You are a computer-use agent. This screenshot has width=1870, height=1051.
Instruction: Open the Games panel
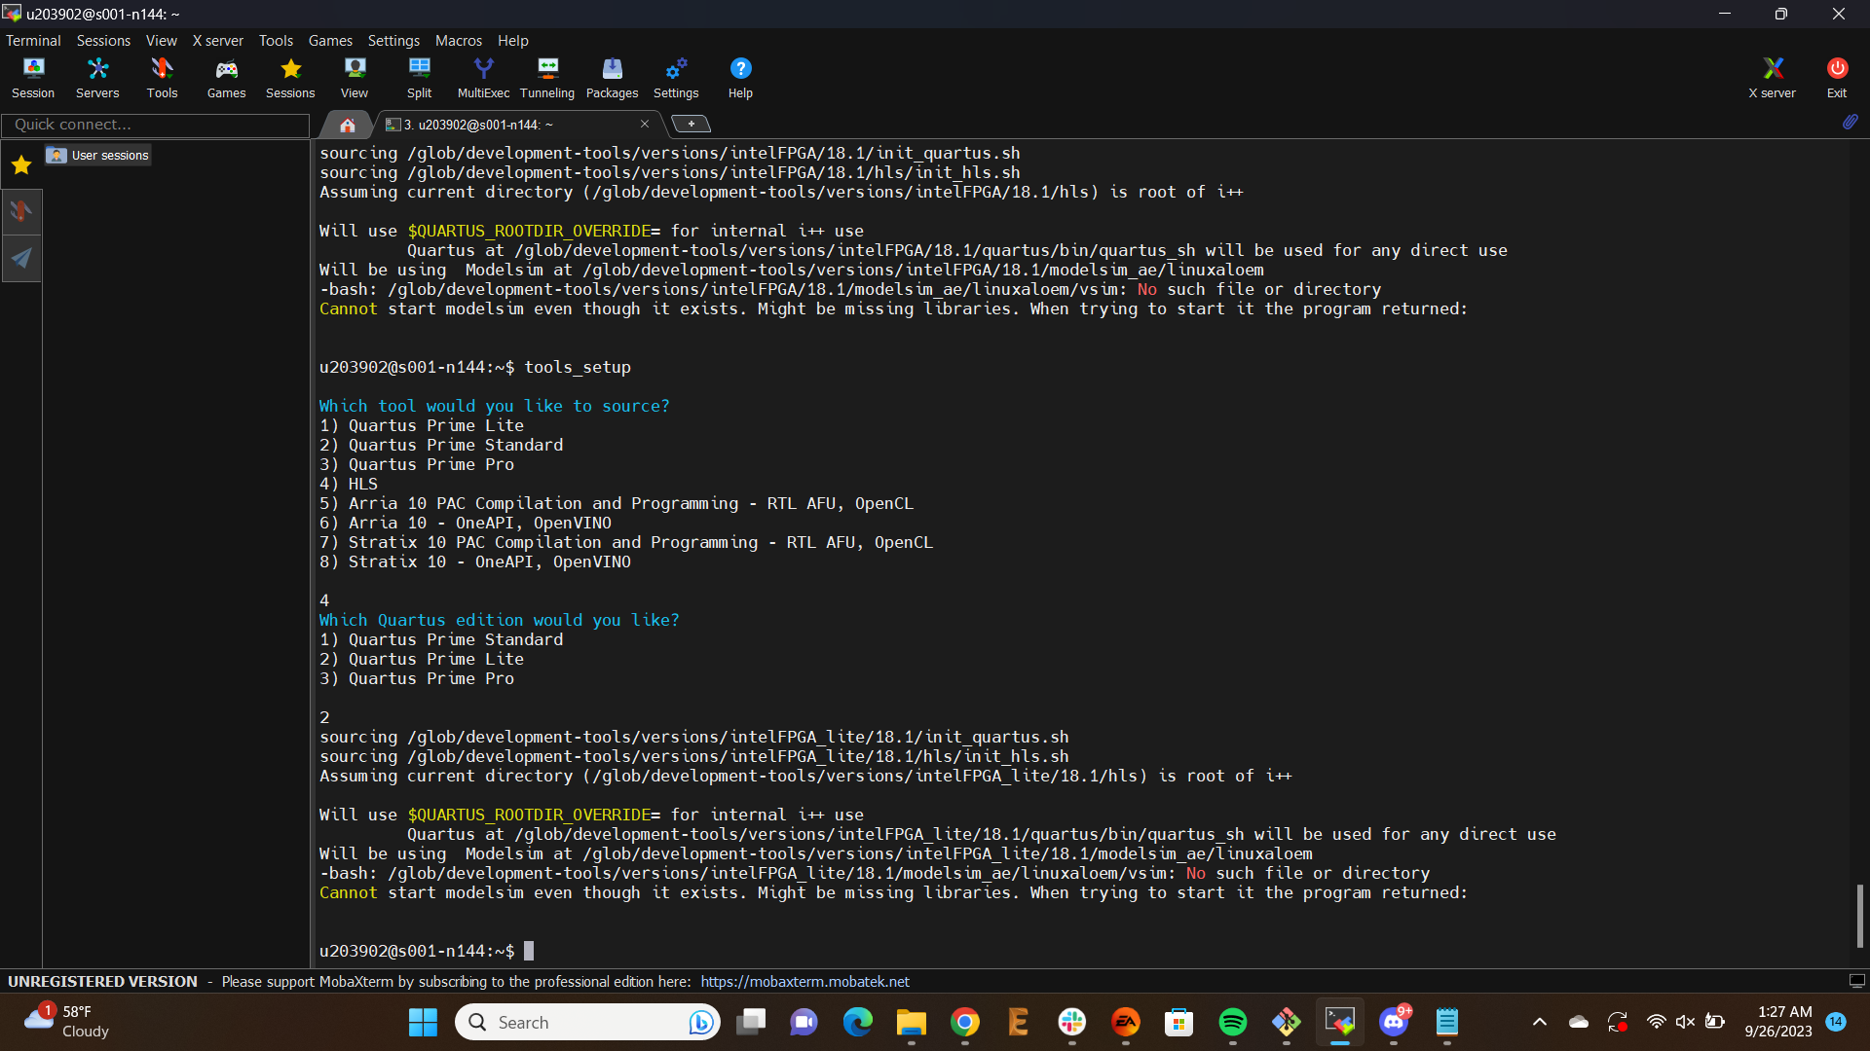pos(226,76)
